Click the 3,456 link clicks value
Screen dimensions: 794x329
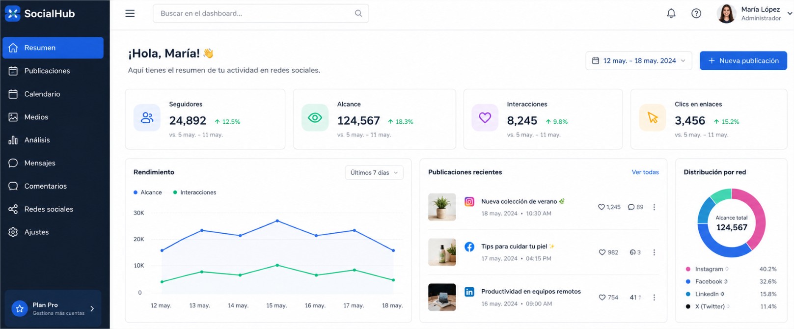690,120
